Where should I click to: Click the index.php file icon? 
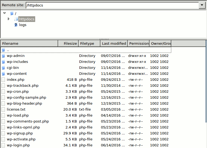(x=3, y=80)
